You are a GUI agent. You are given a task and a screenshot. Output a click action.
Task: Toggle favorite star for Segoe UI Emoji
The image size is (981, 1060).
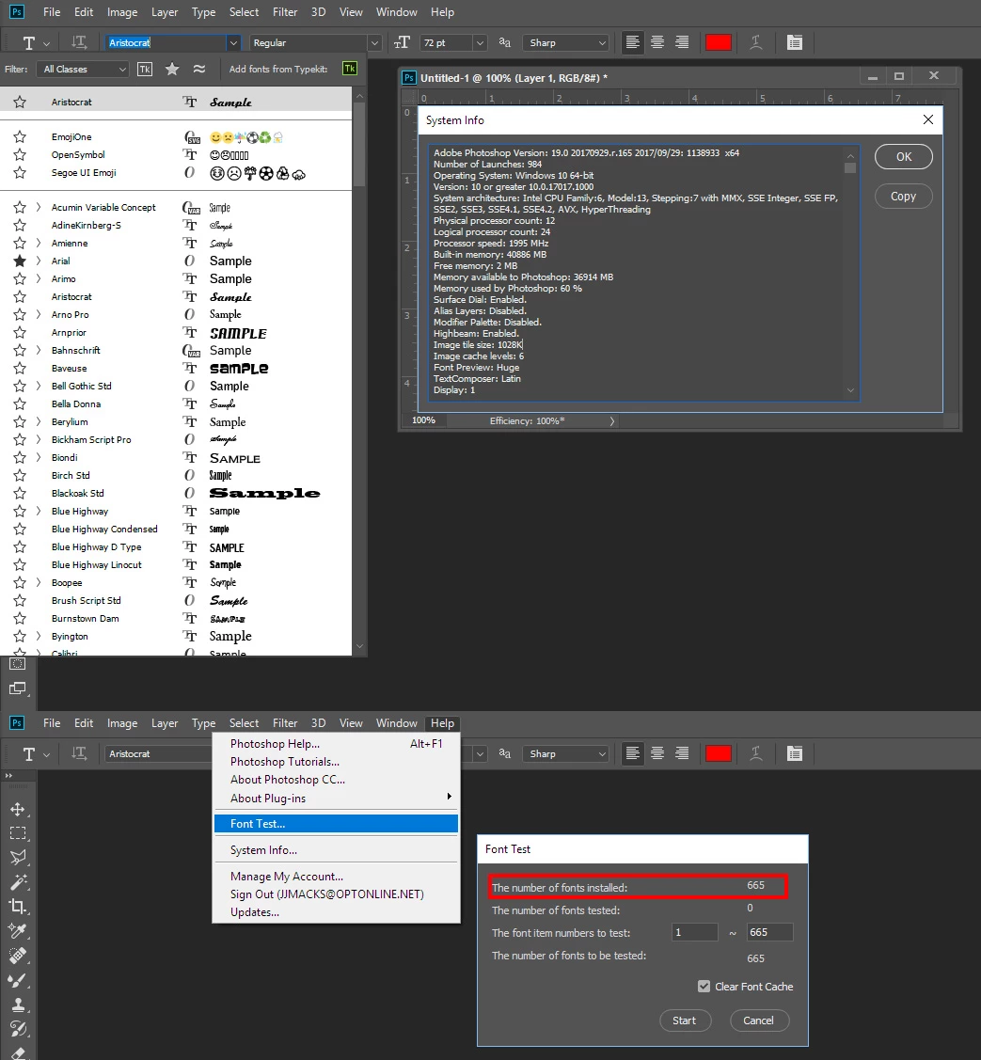(x=20, y=173)
